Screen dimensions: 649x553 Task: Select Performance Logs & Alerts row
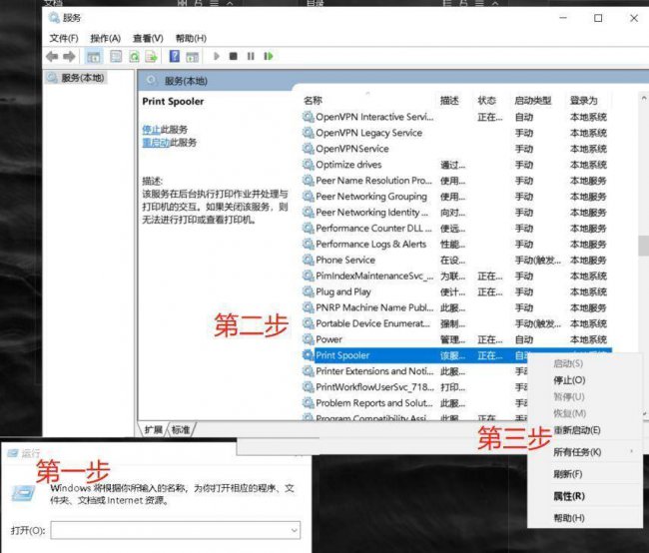(455, 245)
